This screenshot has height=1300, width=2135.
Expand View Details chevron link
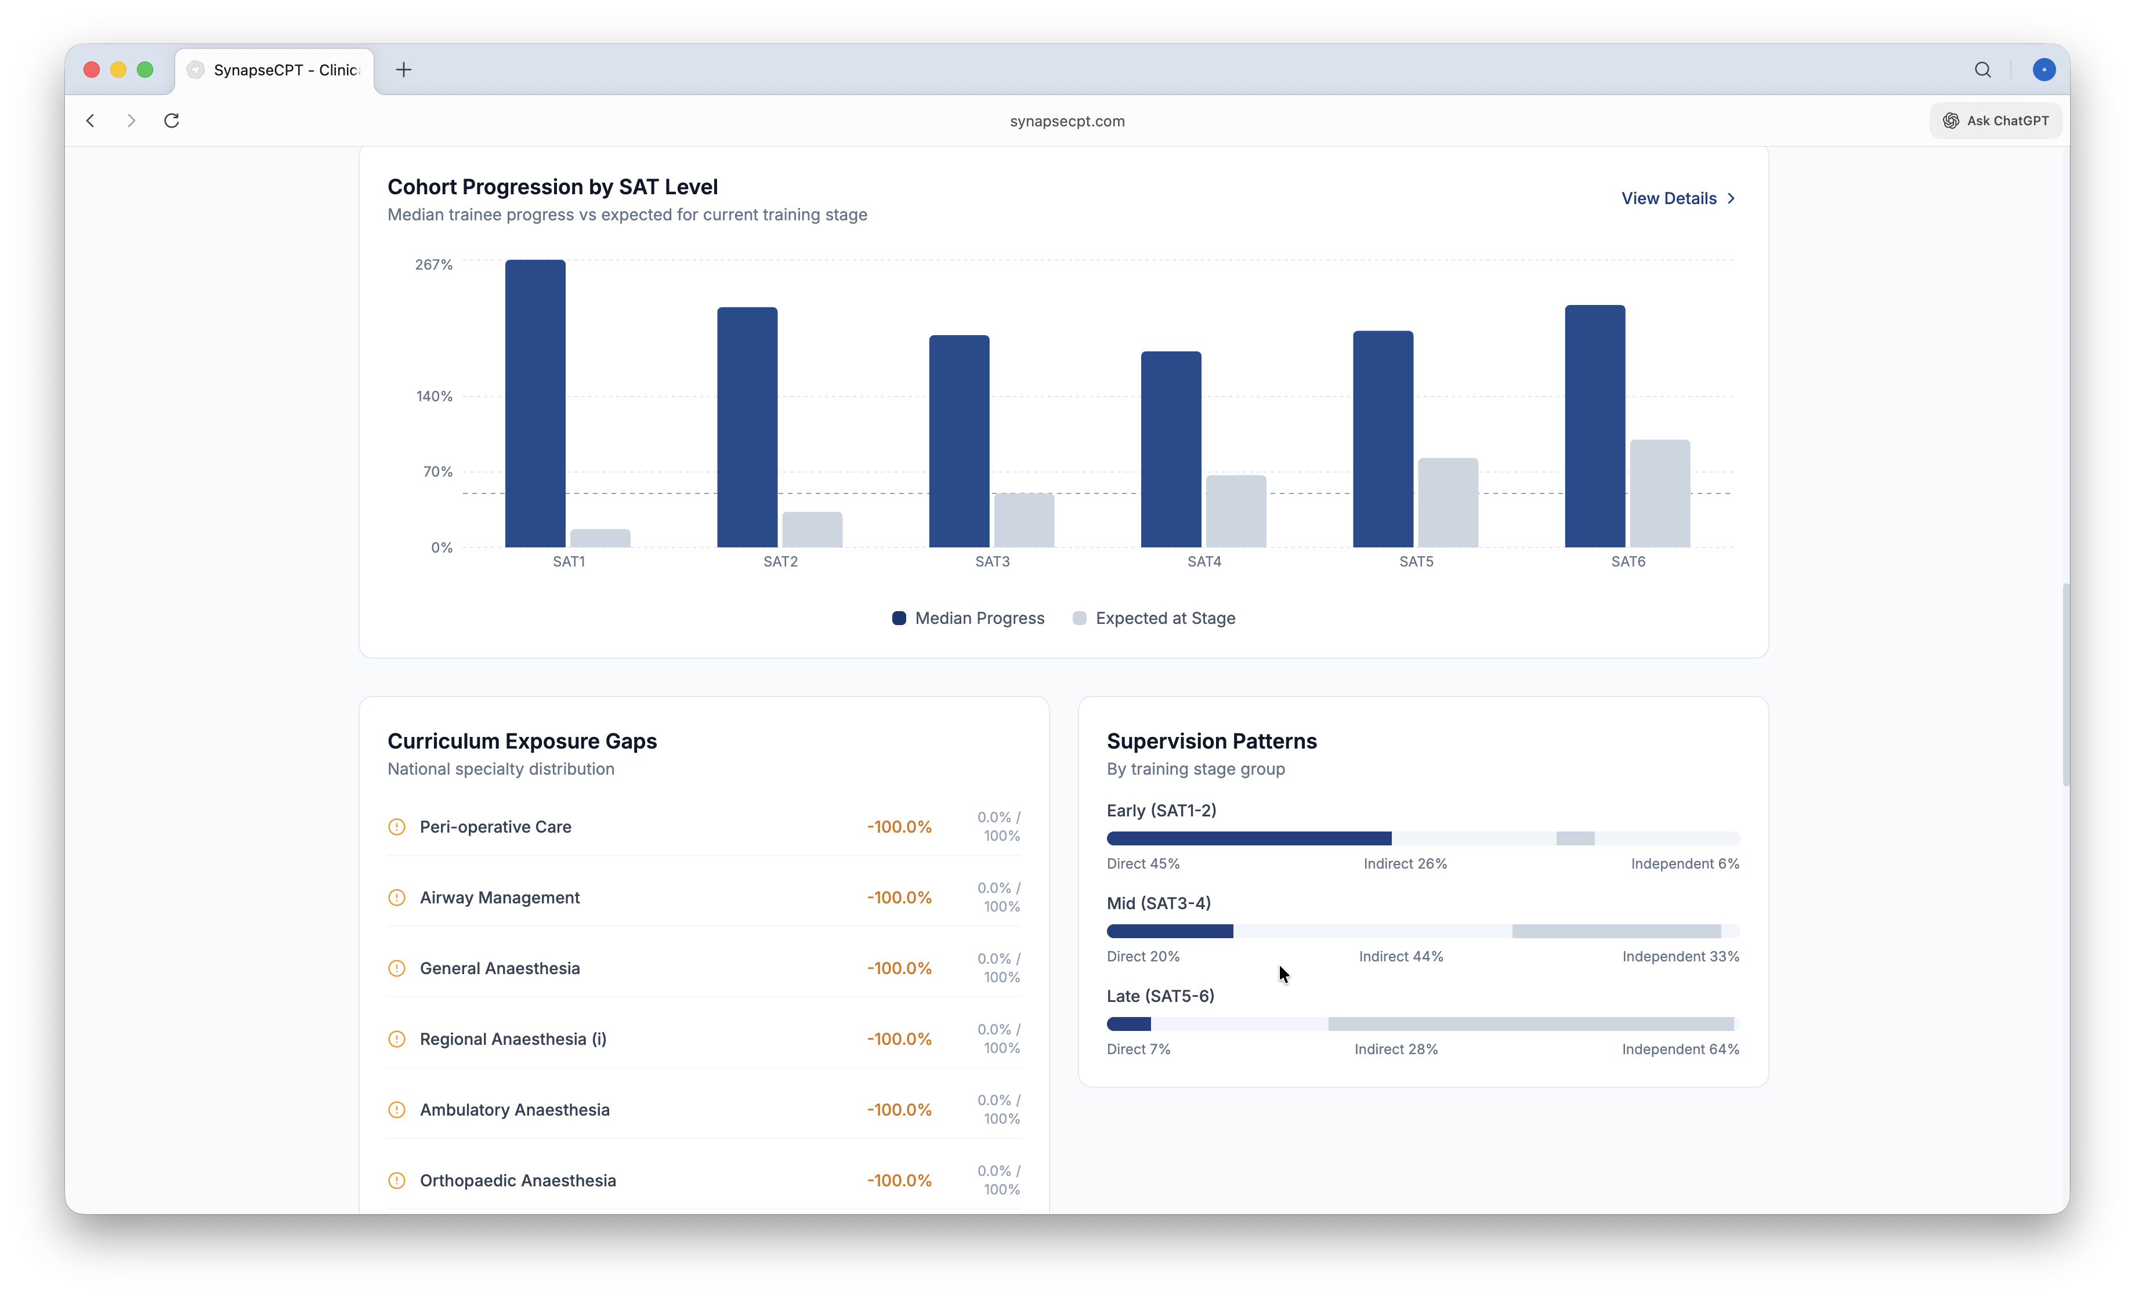1678,198
